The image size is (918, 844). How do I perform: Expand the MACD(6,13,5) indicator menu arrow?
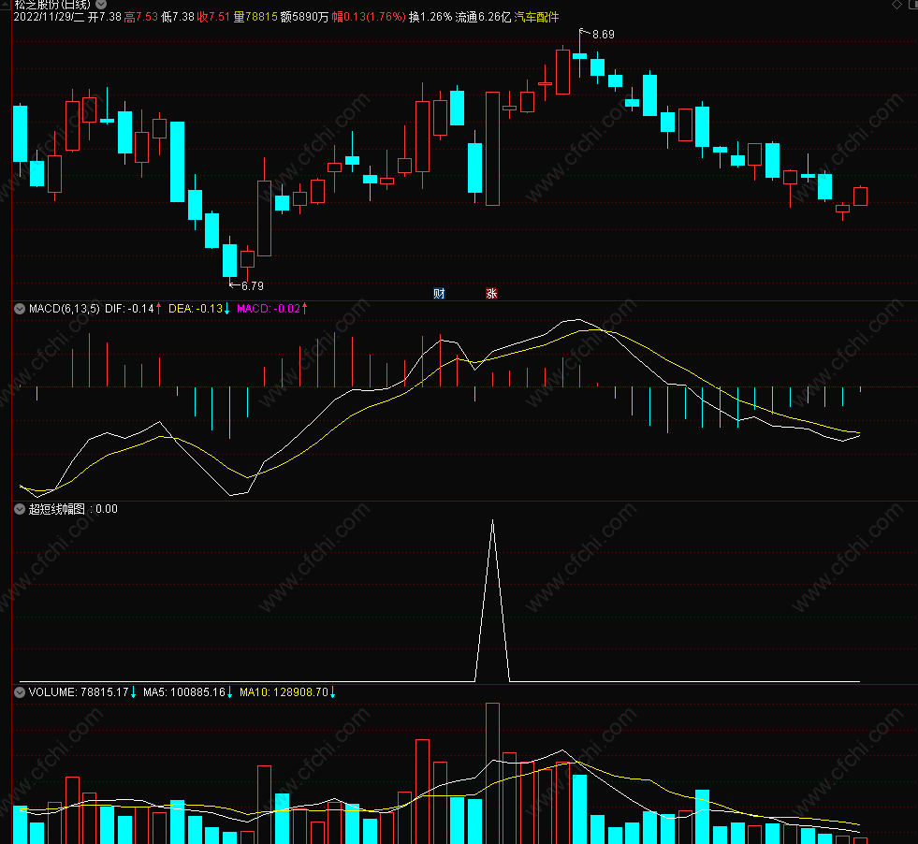tap(20, 309)
